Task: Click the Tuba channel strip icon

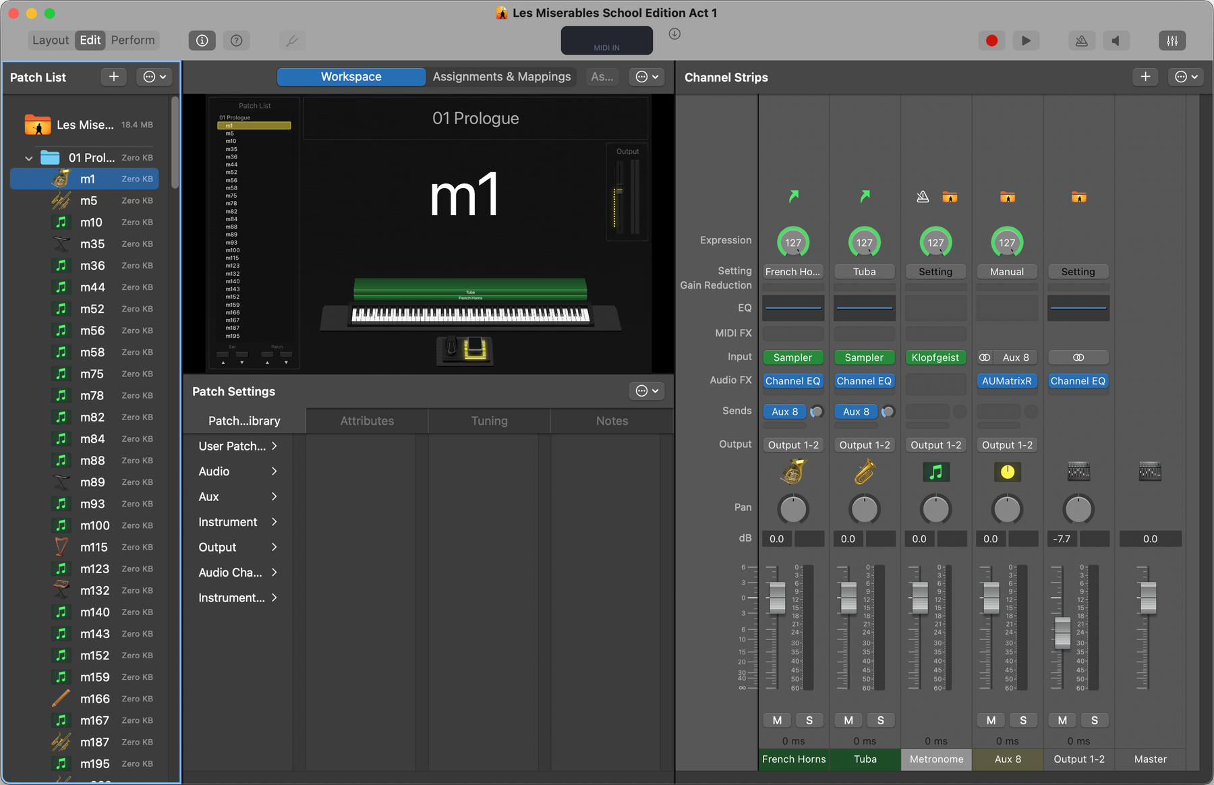Action: pyautogui.click(x=865, y=472)
